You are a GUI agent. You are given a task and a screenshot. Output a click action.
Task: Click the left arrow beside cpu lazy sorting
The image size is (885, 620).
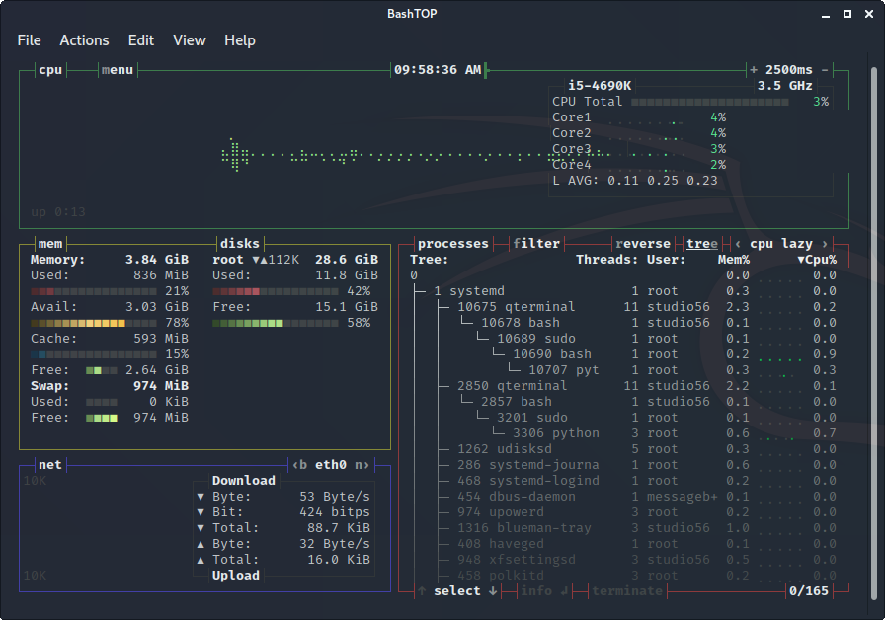pos(738,243)
